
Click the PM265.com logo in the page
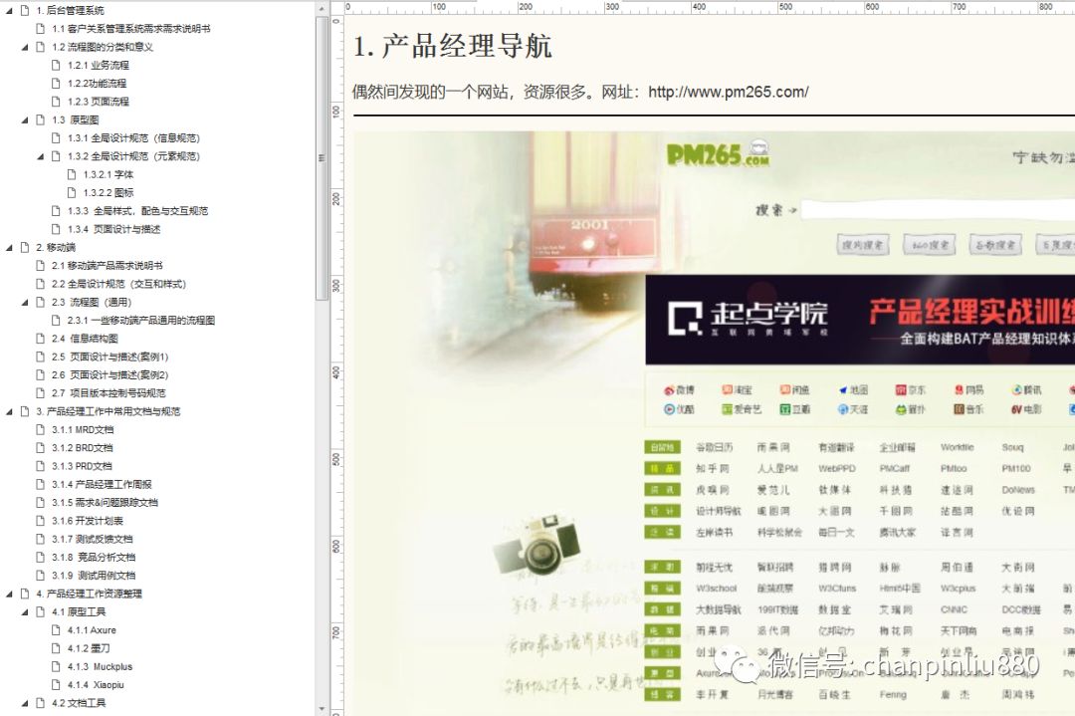pos(718,153)
